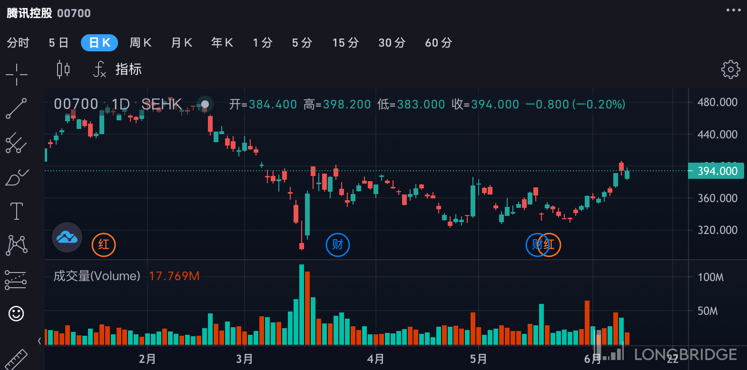The image size is (747, 370).
Task: Click the 100M volume axis label
Action: (x=710, y=277)
